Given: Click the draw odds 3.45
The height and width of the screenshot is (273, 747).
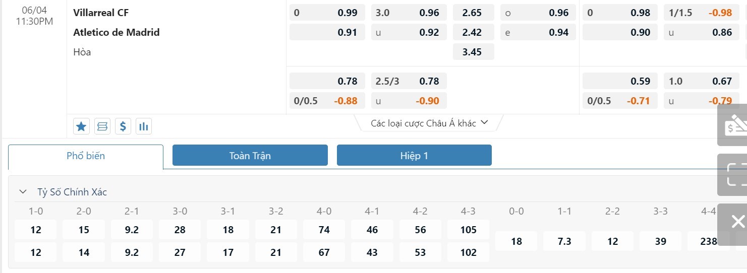Looking at the screenshot, I should click(x=473, y=52).
